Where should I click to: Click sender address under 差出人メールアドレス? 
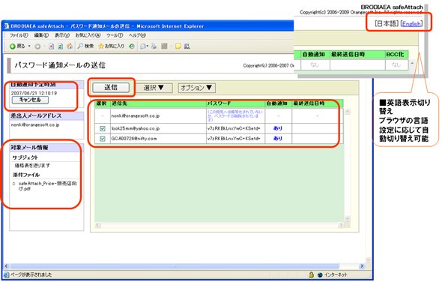pyautogui.click(x=35, y=124)
